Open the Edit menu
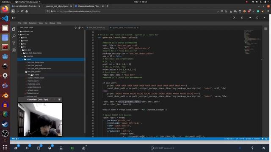 (25, 23)
